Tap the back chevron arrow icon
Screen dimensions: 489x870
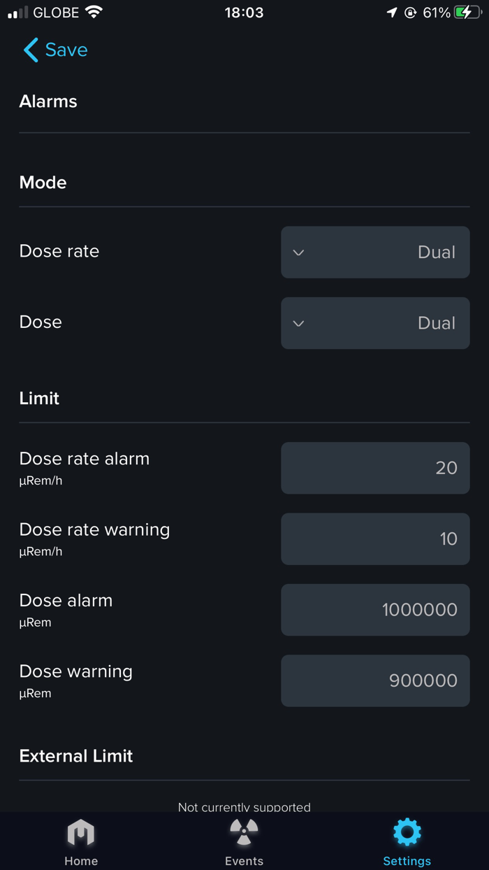(x=30, y=50)
